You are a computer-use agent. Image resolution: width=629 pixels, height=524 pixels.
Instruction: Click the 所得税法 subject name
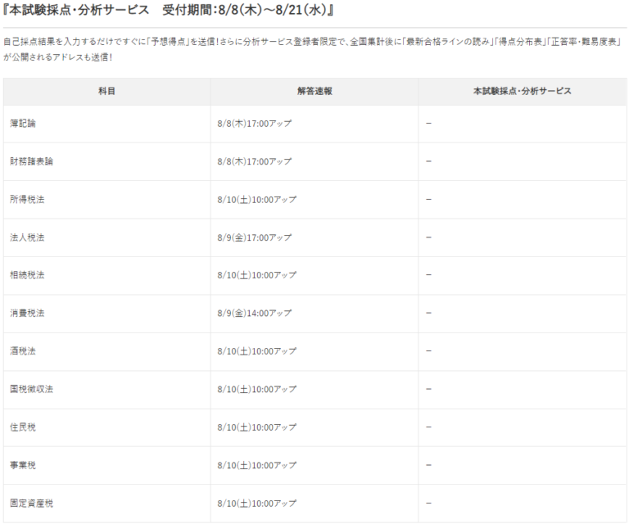tap(27, 199)
